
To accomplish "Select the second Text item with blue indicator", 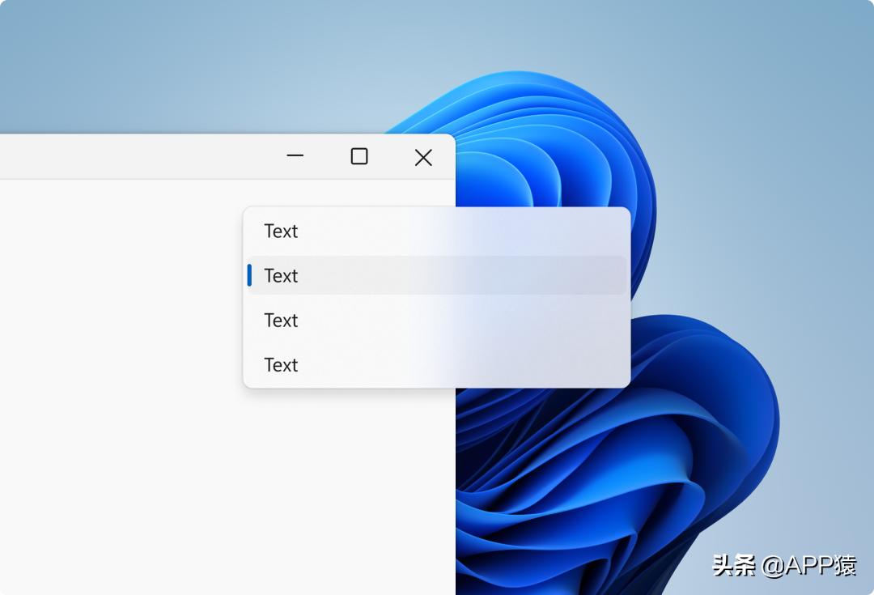I will 280,275.
